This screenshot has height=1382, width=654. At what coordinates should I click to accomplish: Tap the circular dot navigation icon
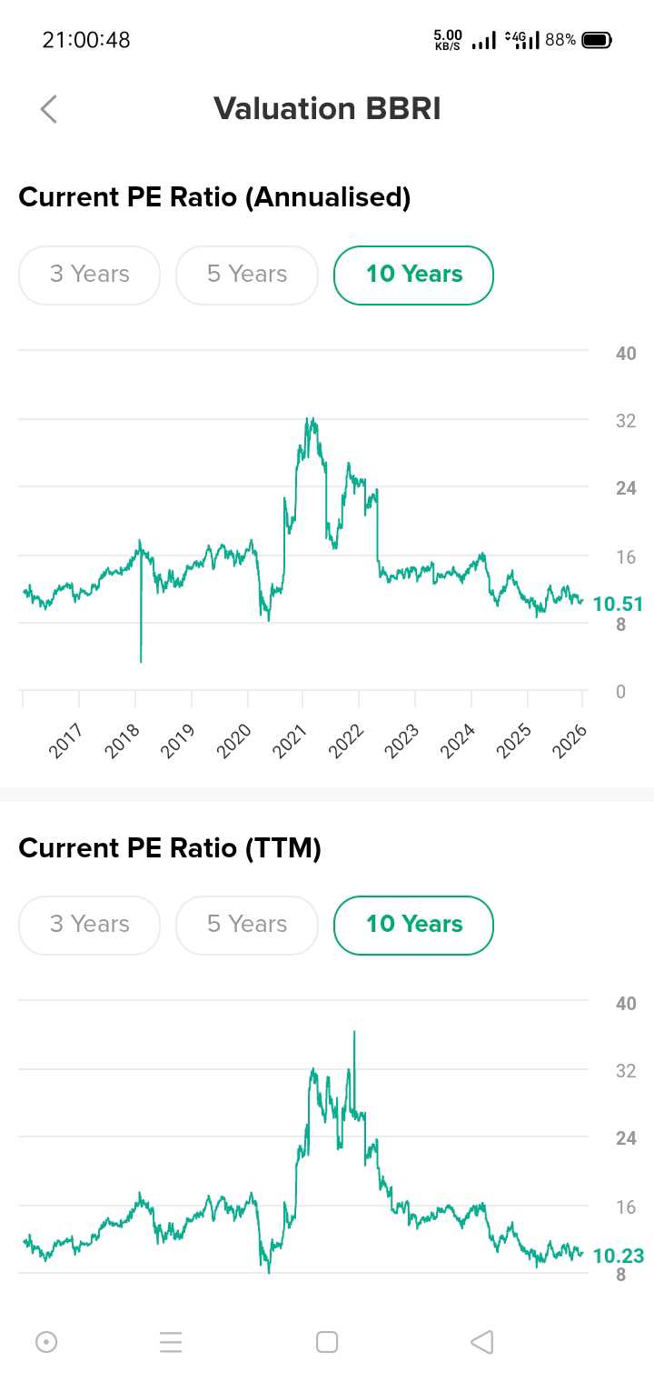tap(46, 1342)
